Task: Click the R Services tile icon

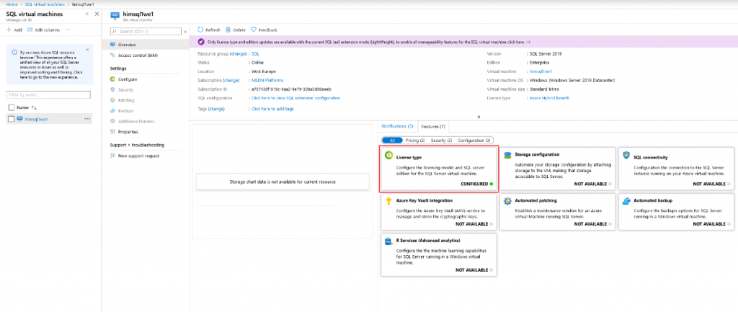Action: coord(388,241)
